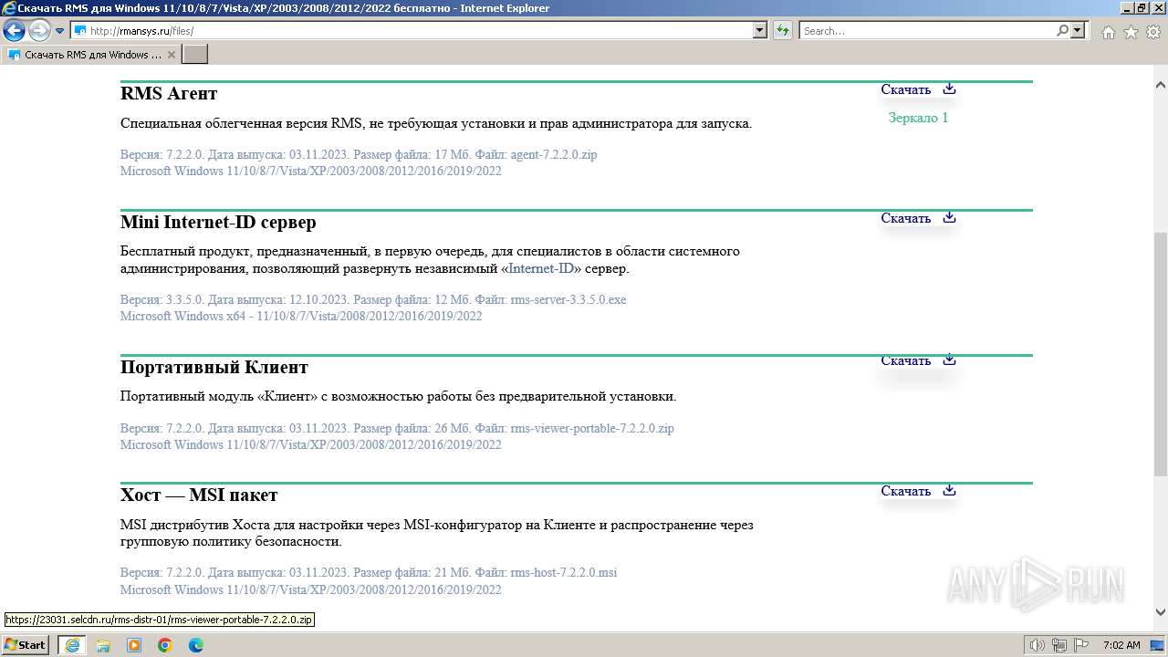
Task: Open the Internet-ID hyperlink in the description
Action: (541, 268)
